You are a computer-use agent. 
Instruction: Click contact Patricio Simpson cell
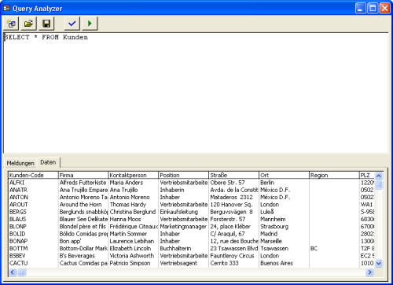click(134, 263)
